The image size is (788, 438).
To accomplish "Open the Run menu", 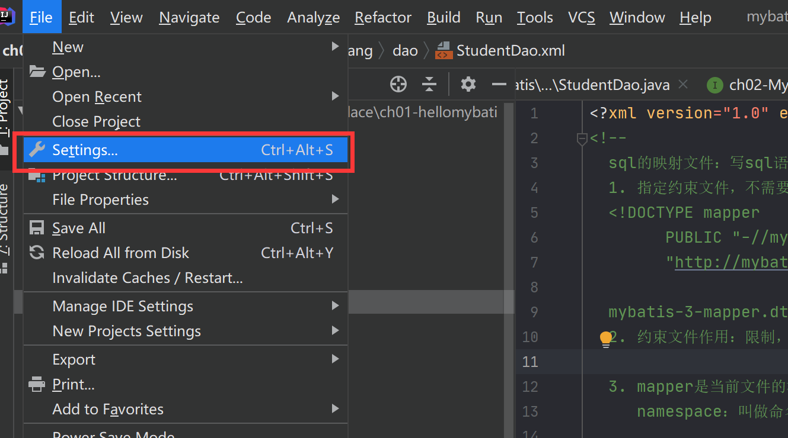I will click(489, 18).
